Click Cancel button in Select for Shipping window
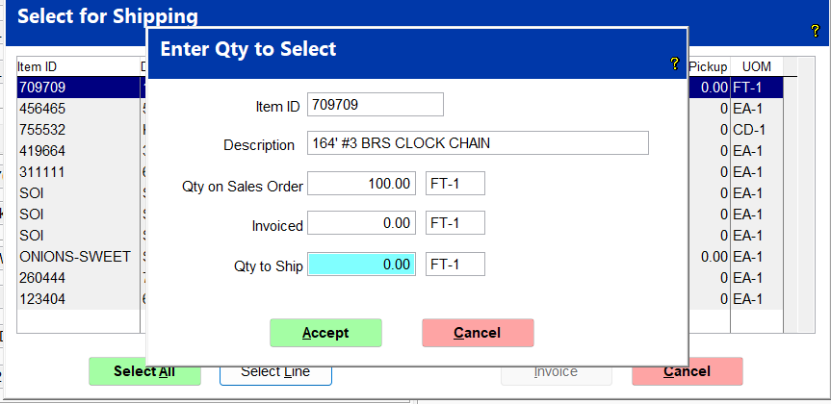Screen dimensions: 831x404 coord(688,371)
